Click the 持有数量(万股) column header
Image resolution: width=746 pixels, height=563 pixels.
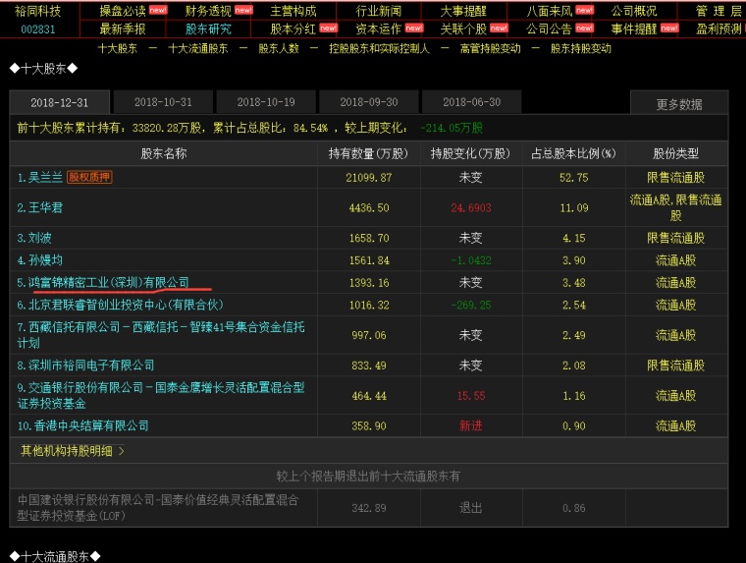coord(369,153)
